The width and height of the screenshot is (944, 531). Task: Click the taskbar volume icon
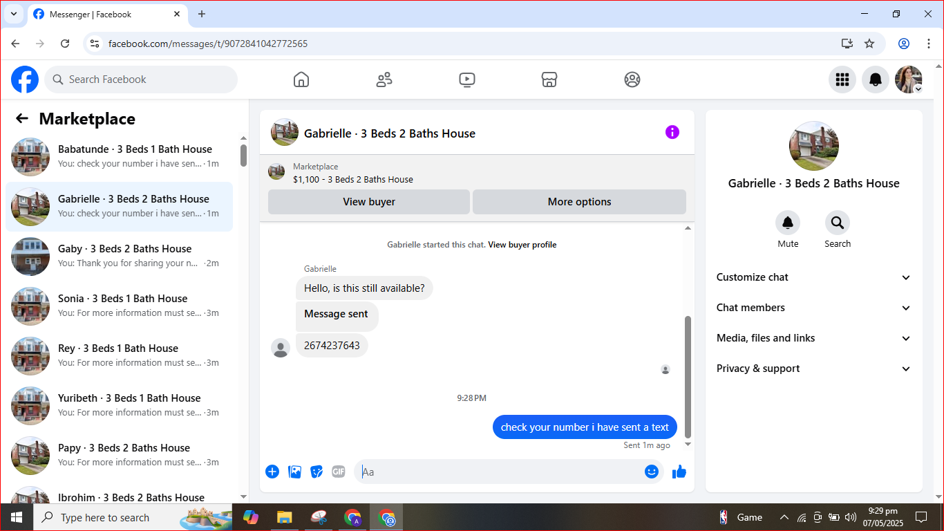coord(851,517)
